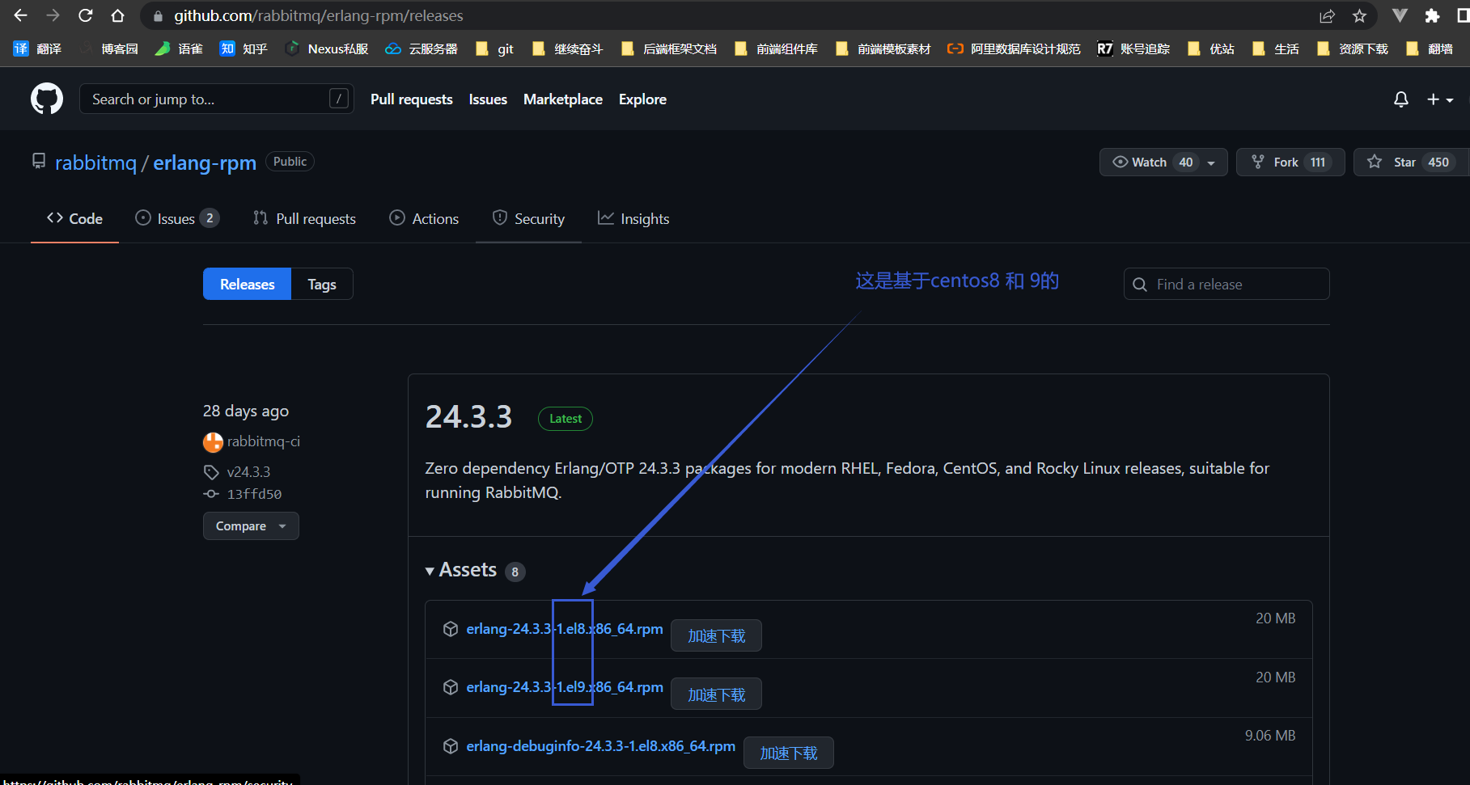Open the v24.3.3 tag link
Image resolution: width=1470 pixels, height=785 pixels.
248,471
